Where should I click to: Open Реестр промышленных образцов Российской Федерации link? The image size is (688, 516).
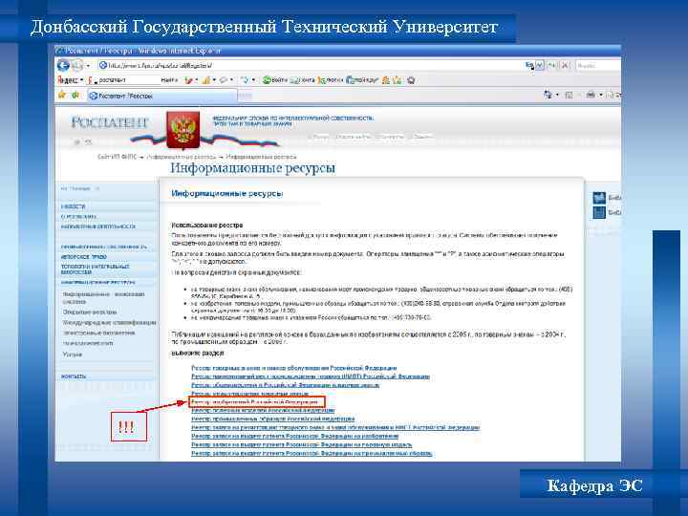coord(273,419)
